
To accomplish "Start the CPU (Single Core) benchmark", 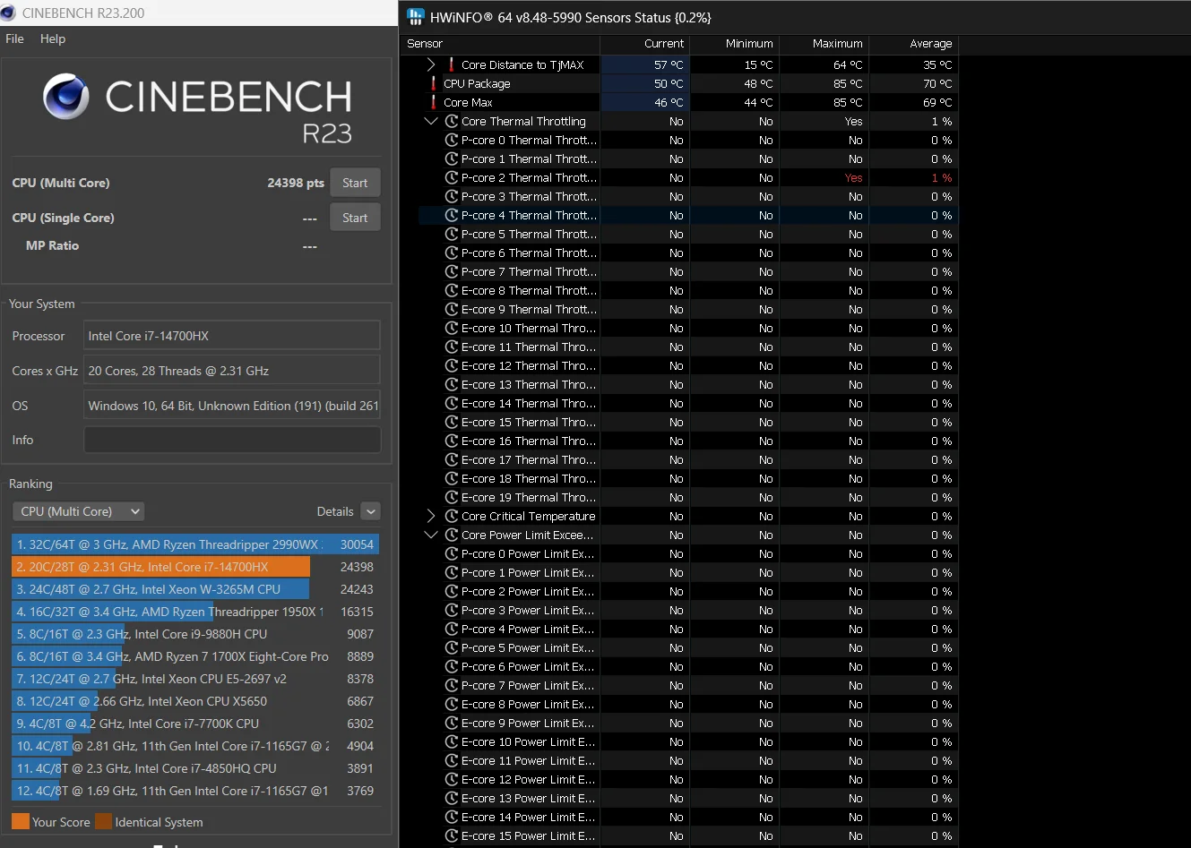I will point(355,218).
